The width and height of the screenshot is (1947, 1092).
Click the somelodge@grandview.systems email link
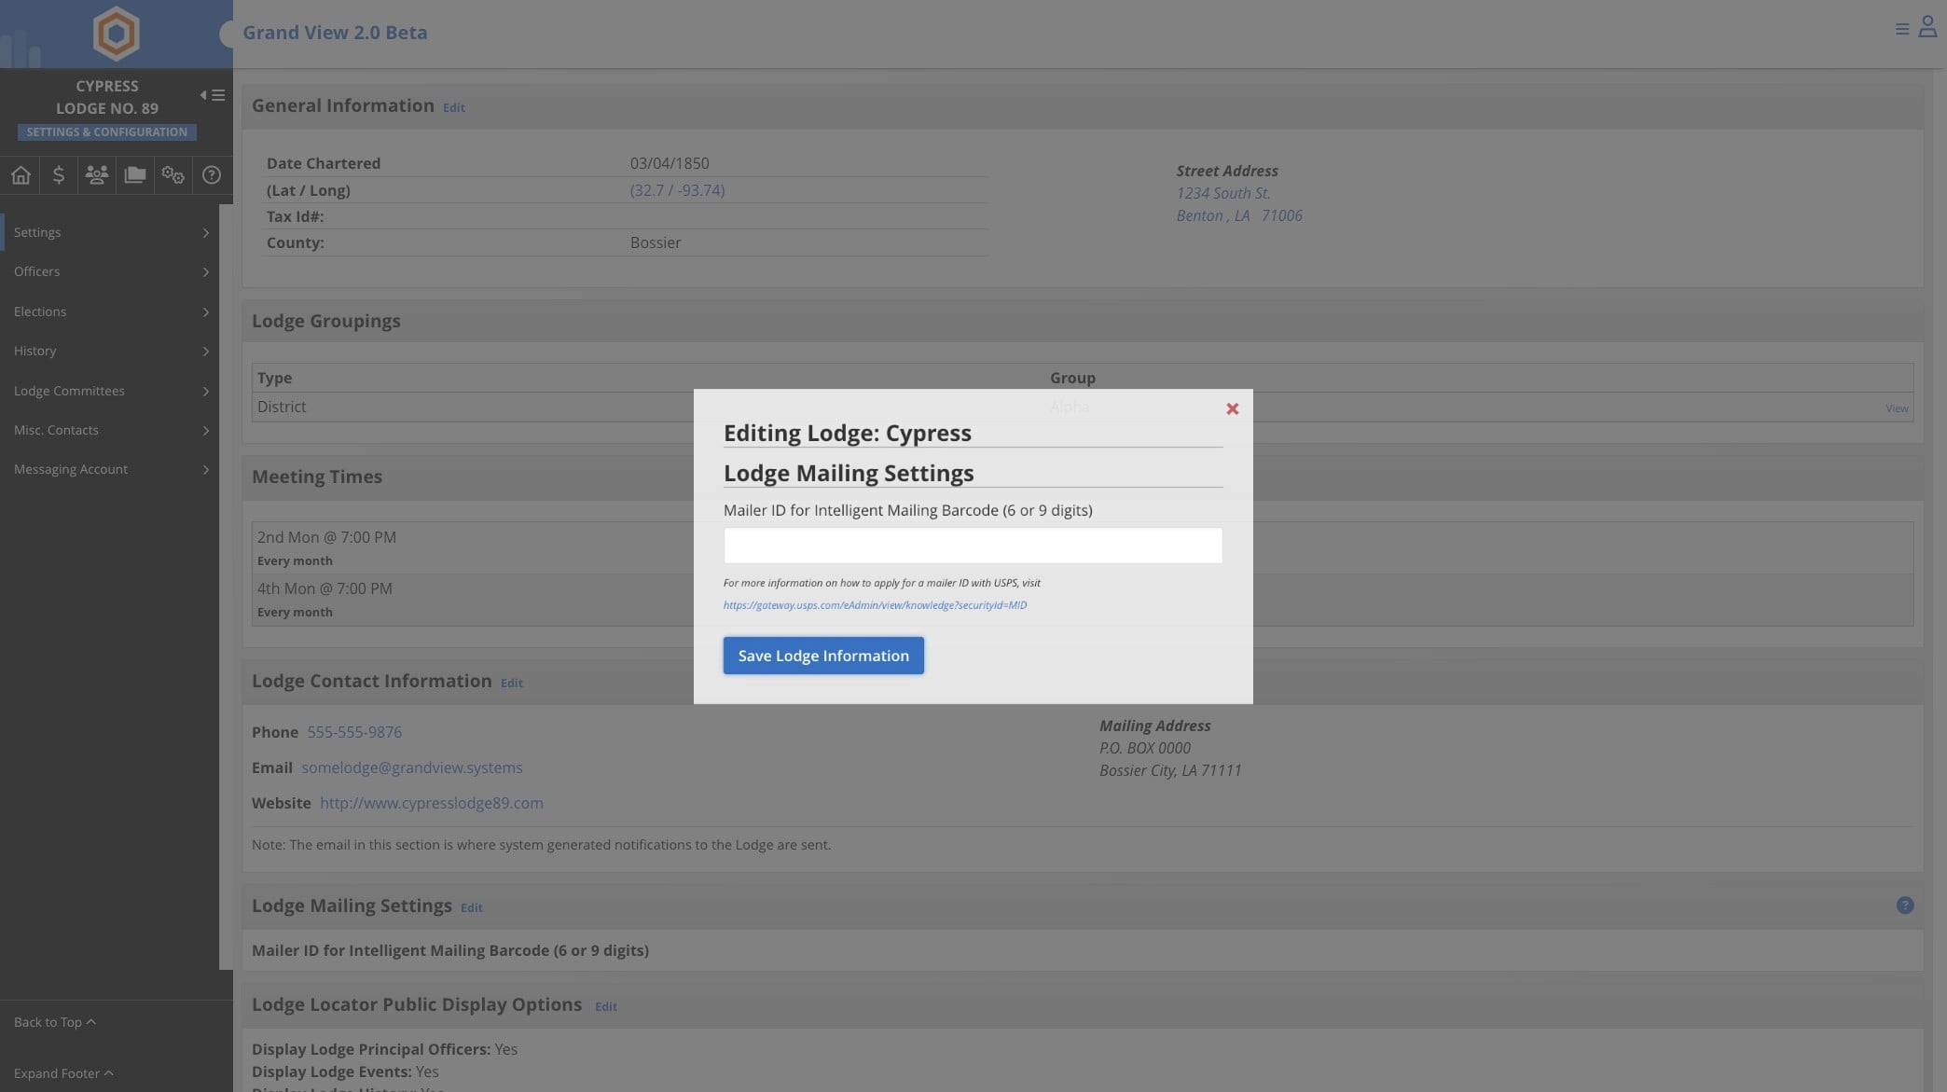(x=412, y=767)
